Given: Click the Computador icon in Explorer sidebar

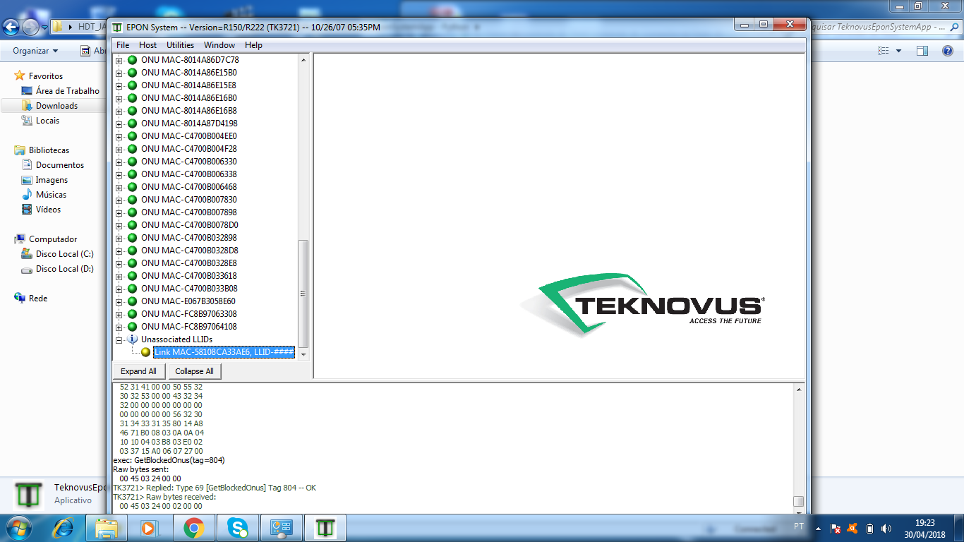Looking at the screenshot, I should click(x=20, y=239).
